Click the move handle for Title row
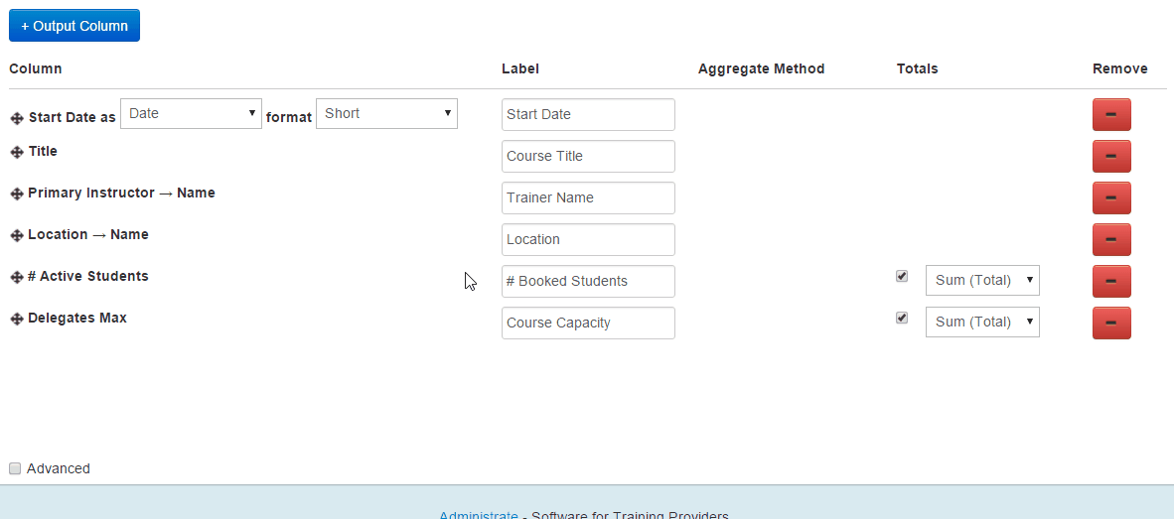The height and width of the screenshot is (519, 1174). [17, 152]
